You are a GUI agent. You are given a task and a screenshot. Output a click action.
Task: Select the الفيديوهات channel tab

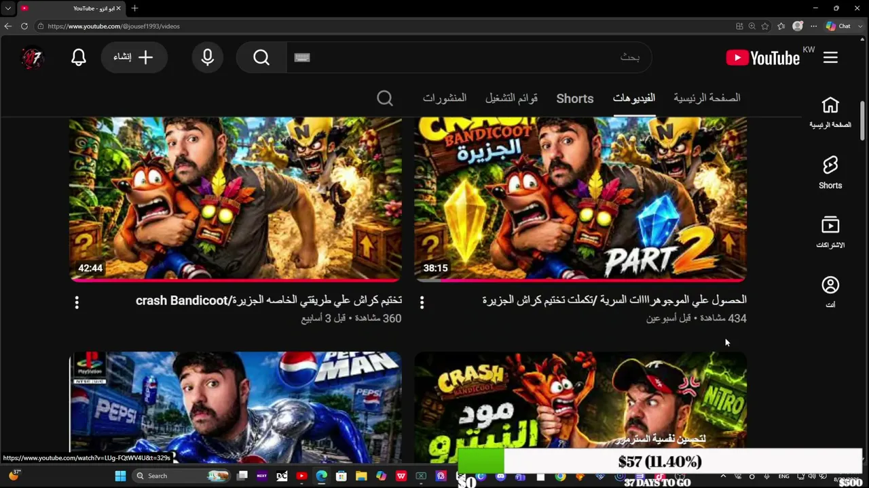point(634,98)
